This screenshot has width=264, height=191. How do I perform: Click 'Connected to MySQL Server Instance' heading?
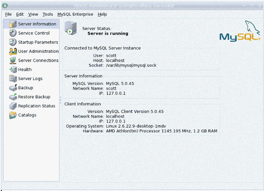click(103, 48)
